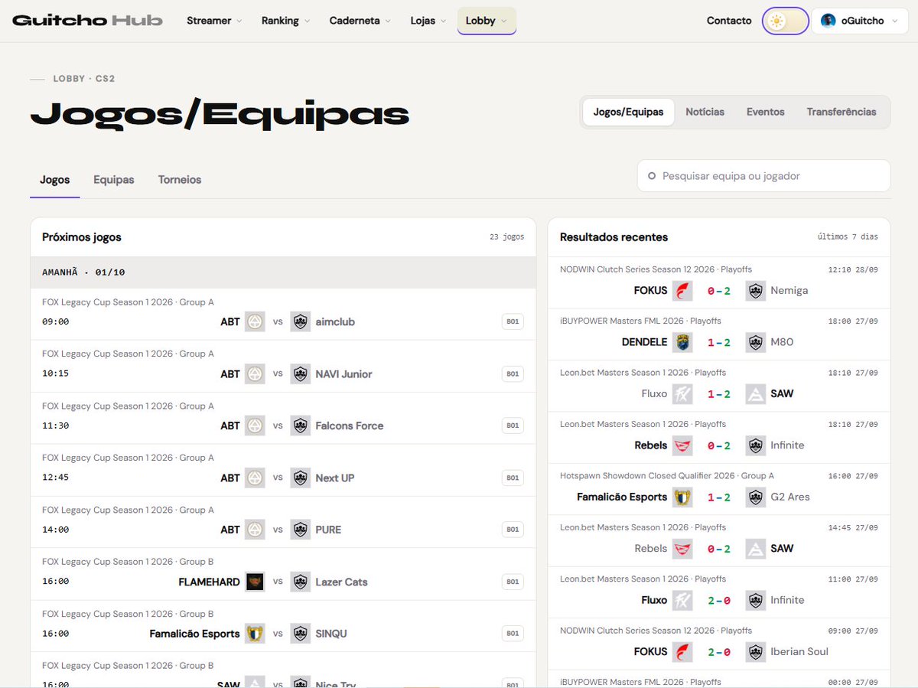918x688 pixels.
Task: Click the PURE team logo icon
Action: coord(301,530)
